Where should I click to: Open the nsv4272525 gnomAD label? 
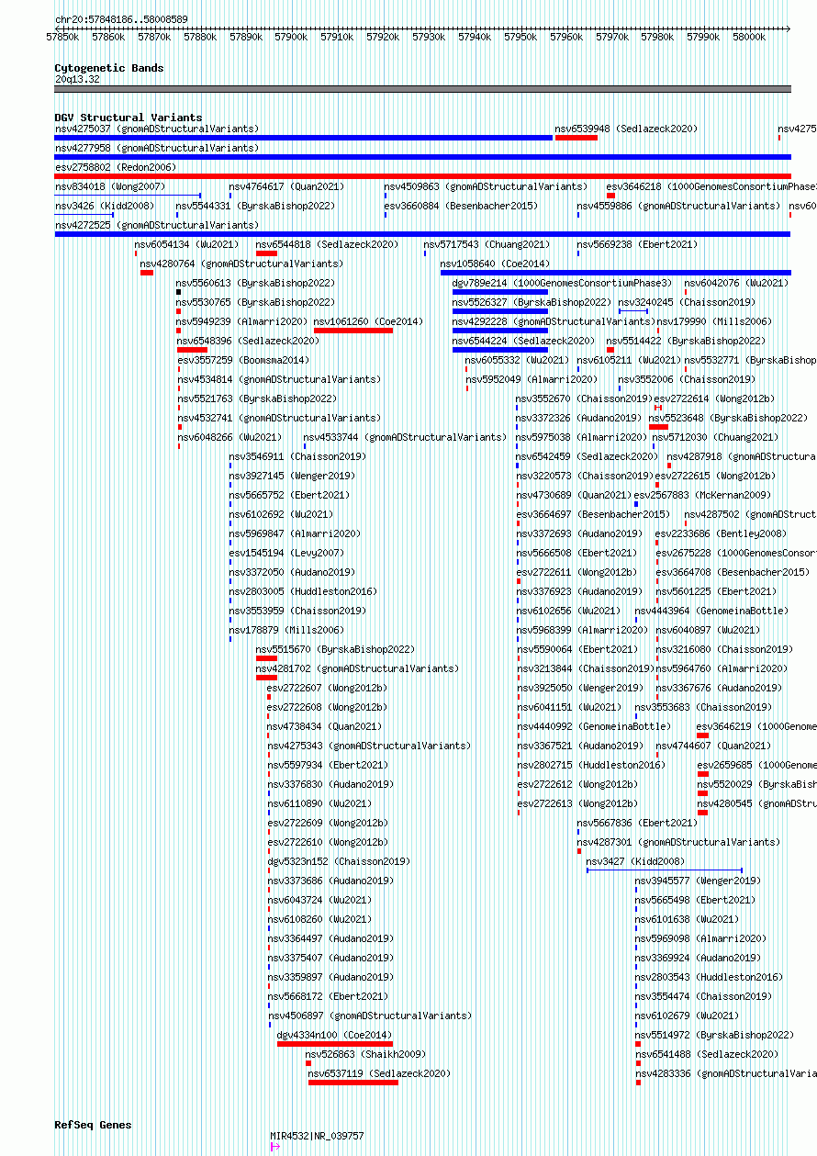[x=157, y=225]
